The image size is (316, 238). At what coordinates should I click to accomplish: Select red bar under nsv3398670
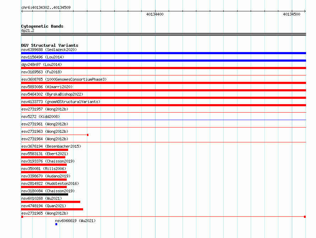pos(44,180)
